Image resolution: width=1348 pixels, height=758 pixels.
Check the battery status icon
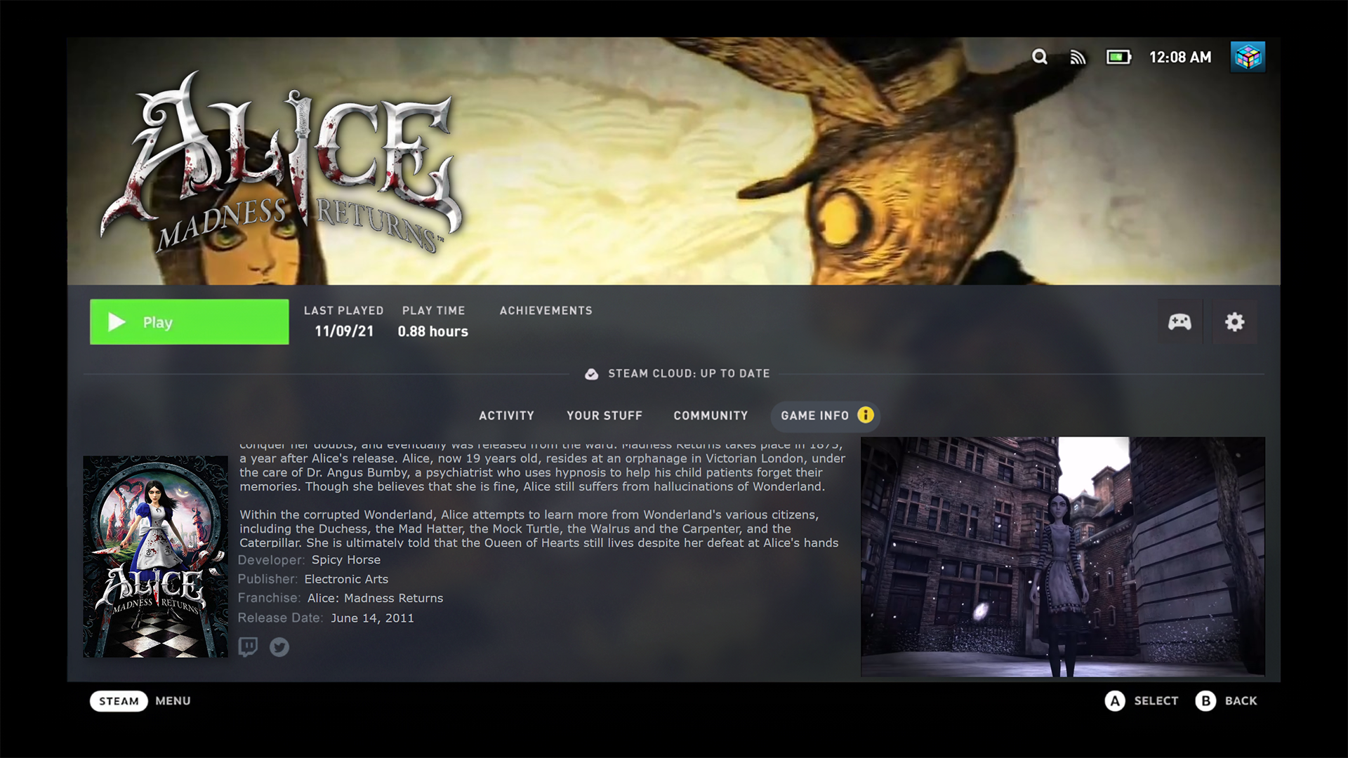coord(1118,57)
